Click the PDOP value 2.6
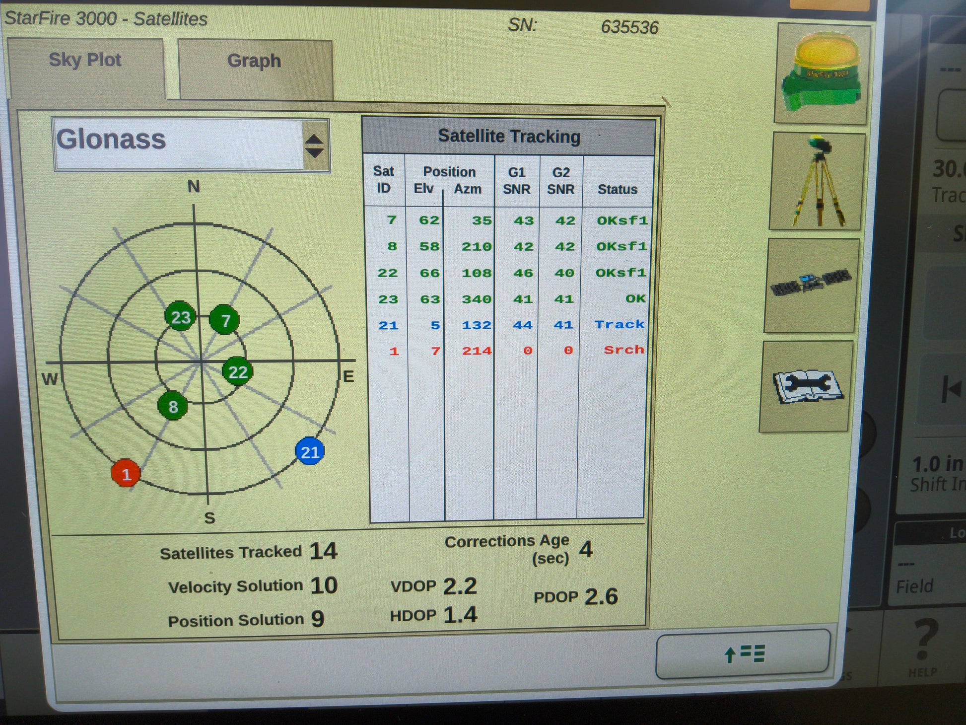This screenshot has height=725, width=966. (601, 596)
